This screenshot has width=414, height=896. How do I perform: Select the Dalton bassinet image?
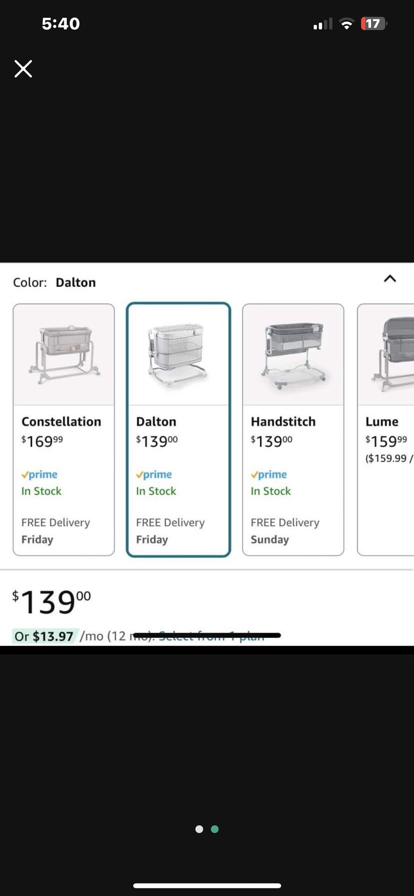click(178, 355)
